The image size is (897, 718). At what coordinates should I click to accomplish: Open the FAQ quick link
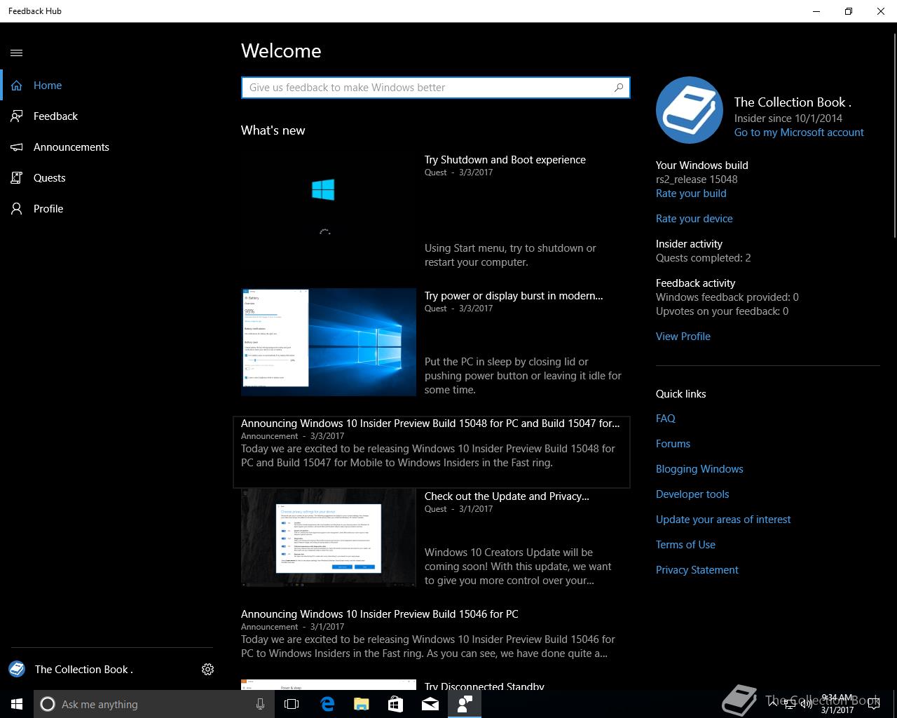coord(666,419)
